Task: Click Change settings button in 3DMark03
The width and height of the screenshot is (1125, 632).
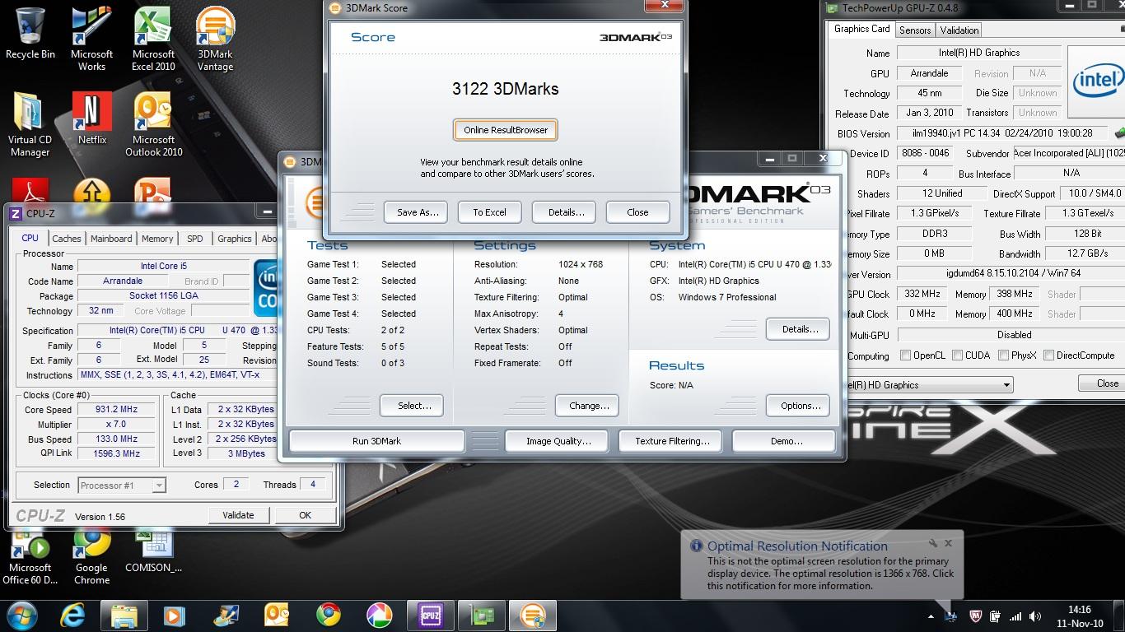Action: 588,406
